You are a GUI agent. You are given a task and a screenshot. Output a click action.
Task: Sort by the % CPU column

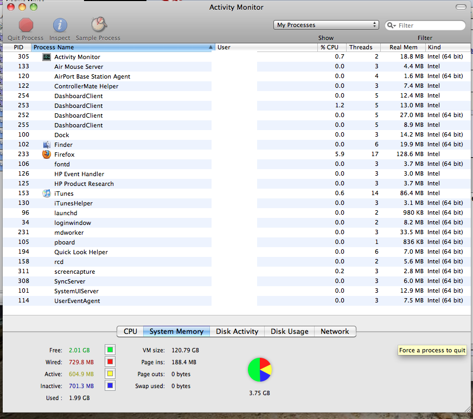click(x=331, y=47)
